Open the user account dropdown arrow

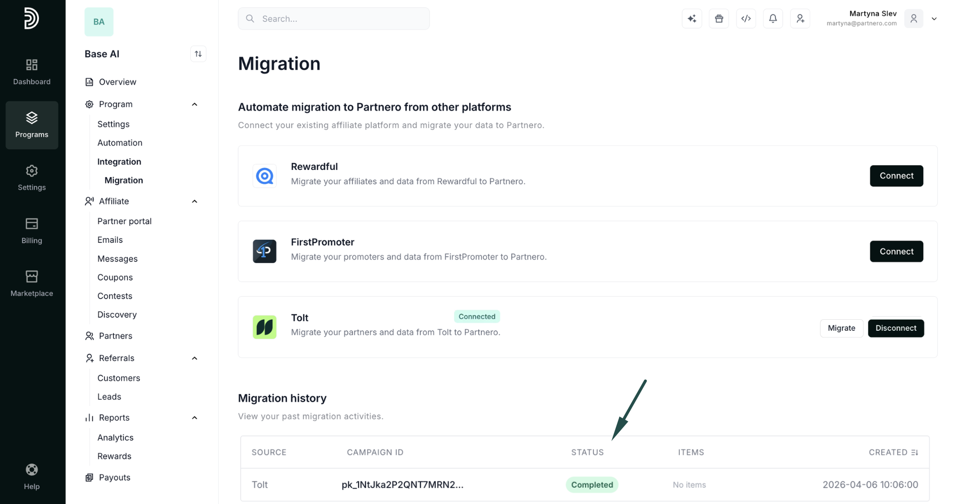click(934, 19)
